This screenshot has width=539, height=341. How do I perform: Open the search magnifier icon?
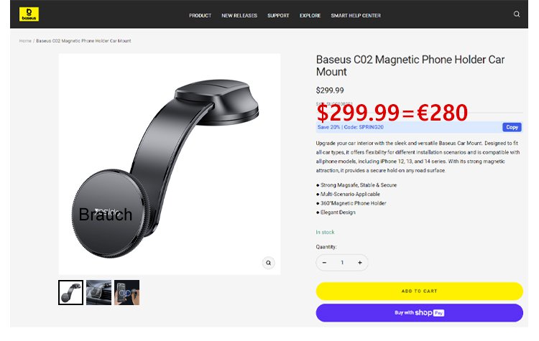(517, 14)
